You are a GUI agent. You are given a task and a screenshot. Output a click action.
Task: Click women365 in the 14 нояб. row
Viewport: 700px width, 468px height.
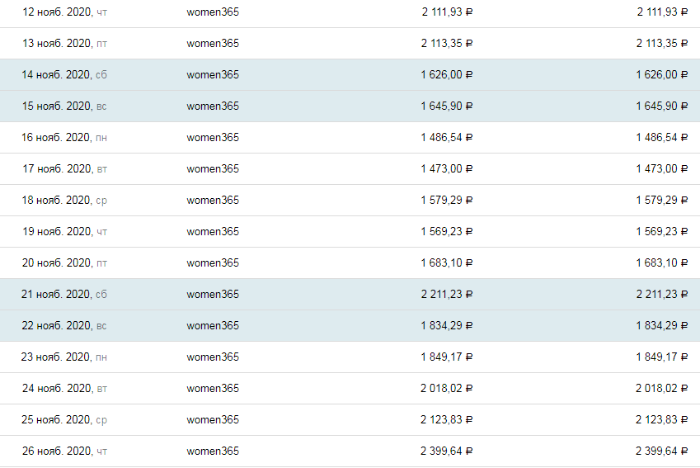(213, 74)
